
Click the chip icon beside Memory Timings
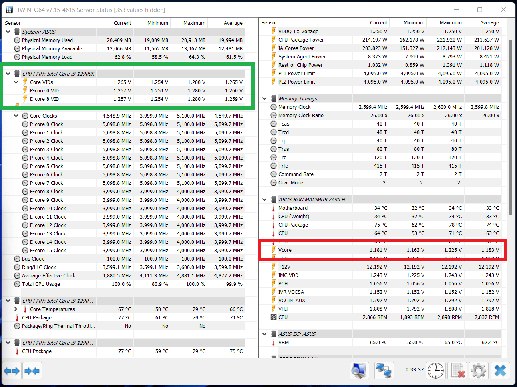click(274, 98)
